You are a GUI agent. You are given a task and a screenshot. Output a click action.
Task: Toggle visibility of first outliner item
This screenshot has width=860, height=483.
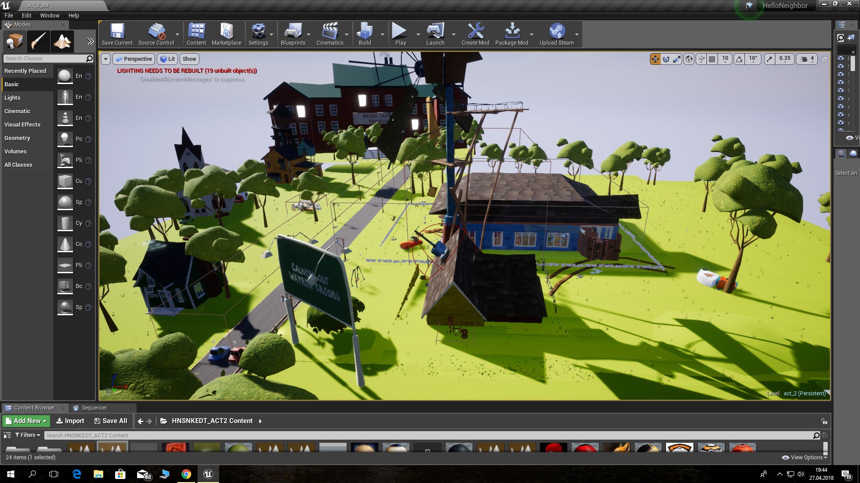(x=841, y=58)
